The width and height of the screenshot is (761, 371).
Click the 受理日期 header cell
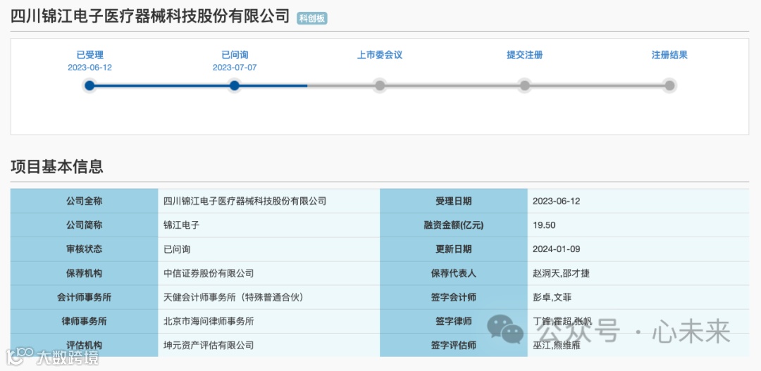(454, 201)
